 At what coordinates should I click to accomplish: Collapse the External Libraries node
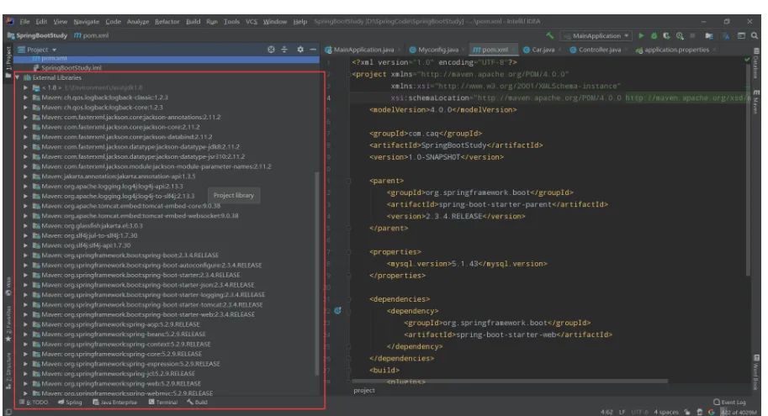click(x=19, y=77)
